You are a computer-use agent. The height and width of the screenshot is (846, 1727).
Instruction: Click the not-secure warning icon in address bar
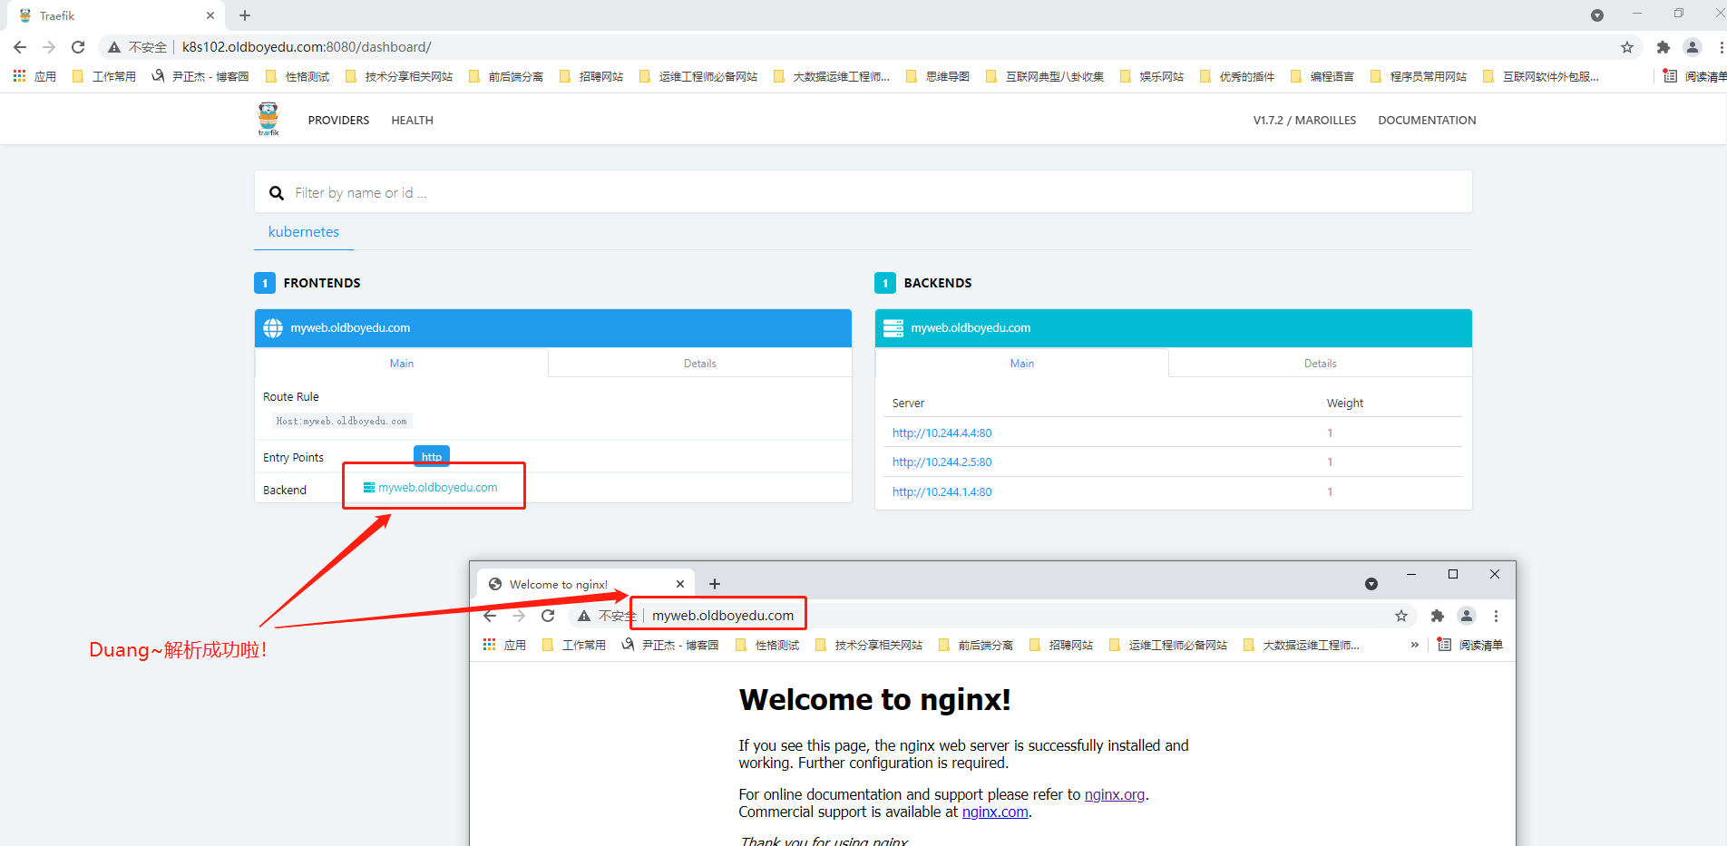point(114,47)
